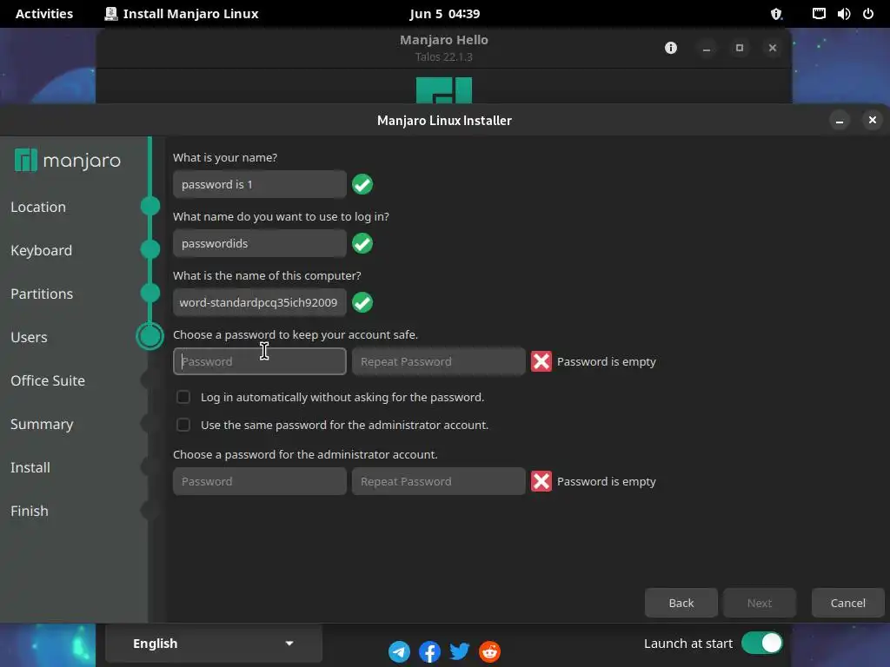Screen dimensions: 890x667
Task: Open the Telegram link icon
Action: (399, 651)
